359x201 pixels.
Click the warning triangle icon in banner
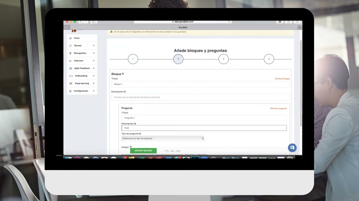pyautogui.click(x=111, y=32)
